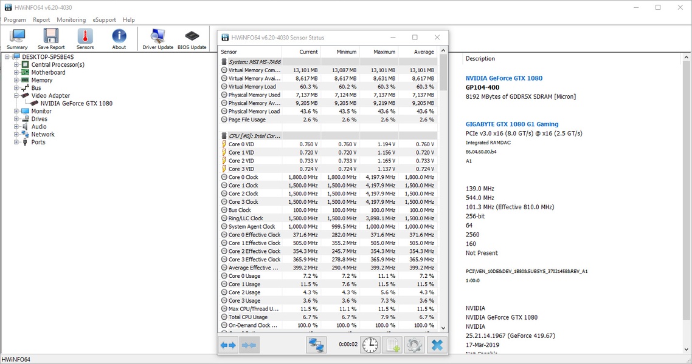Close sensor window with blue X button

tap(436, 345)
